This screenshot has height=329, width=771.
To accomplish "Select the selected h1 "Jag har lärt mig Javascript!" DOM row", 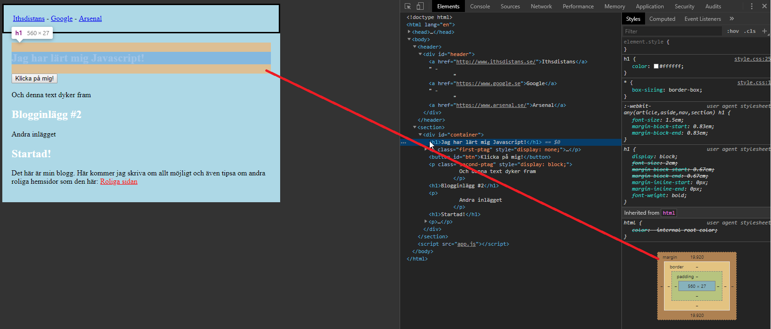I will 511,142.
